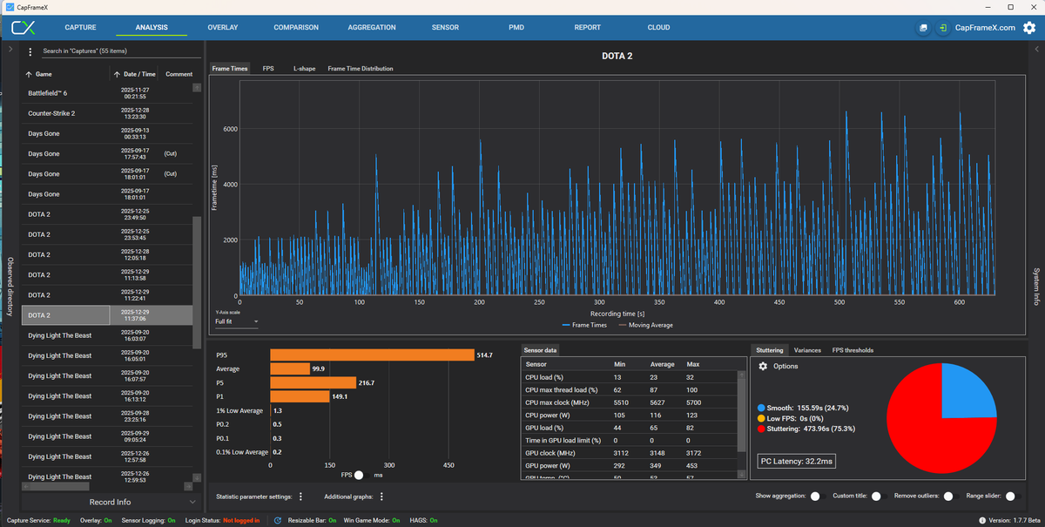Screen dimensions: 1045x527
Task: Toggle the FPS / ms unit switch
Action: click(359, 476)
